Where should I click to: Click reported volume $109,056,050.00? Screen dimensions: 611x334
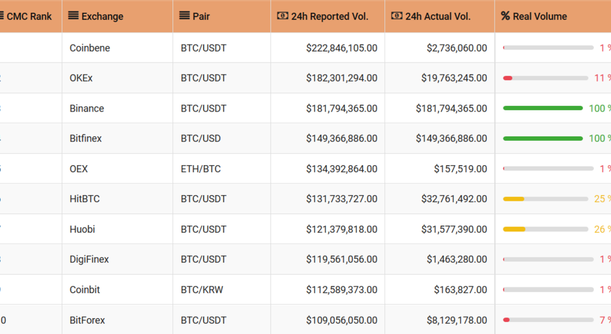tap(342, 321)
